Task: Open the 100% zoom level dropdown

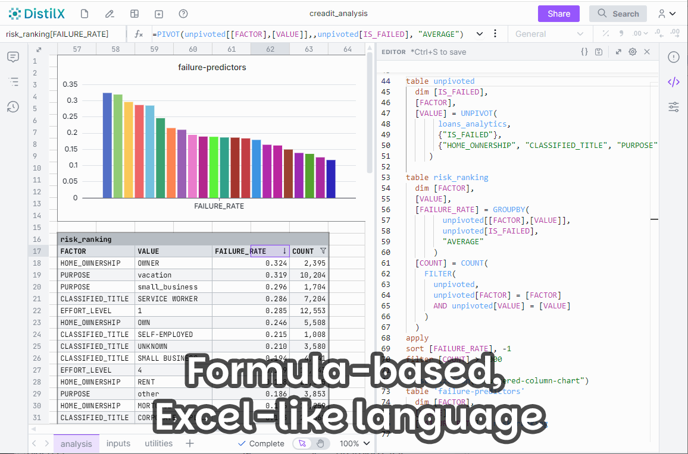Action: 355,443
